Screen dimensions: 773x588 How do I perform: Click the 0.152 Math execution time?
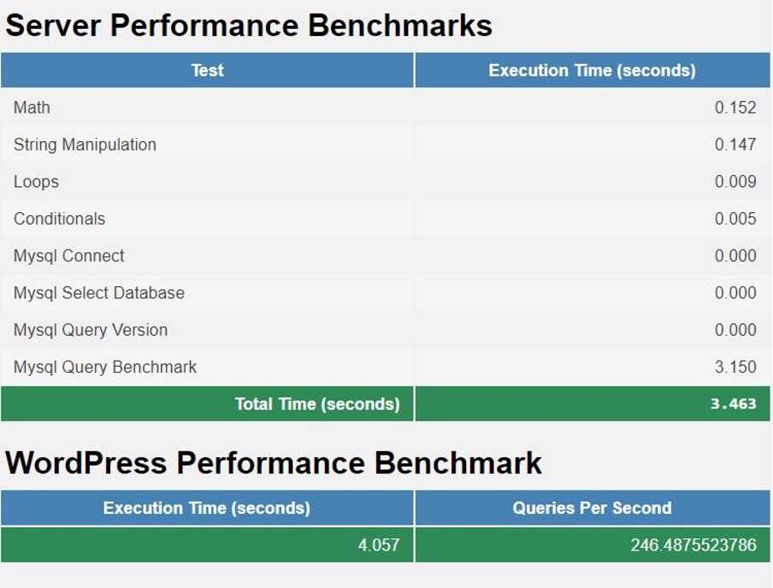(735, 108)
